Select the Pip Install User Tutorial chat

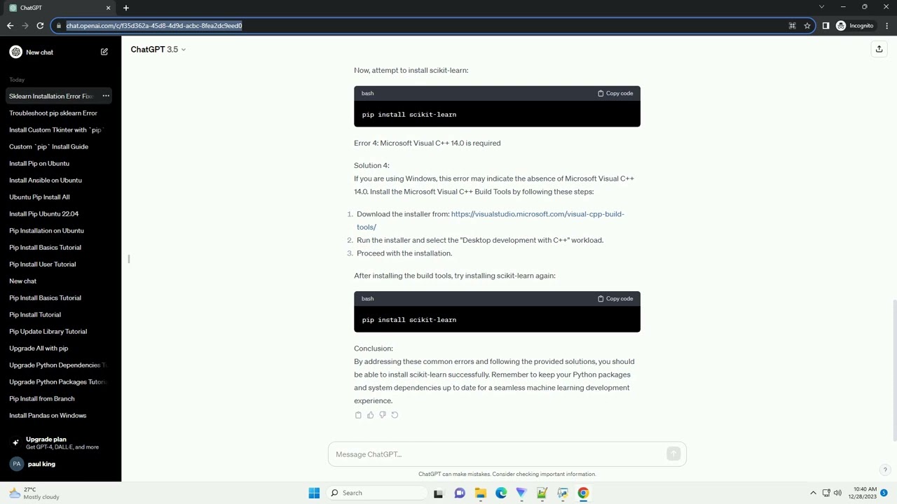[42, 264]
